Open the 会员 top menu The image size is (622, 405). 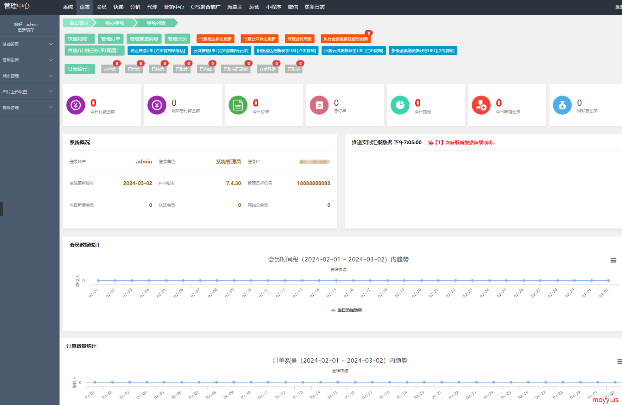pos(102,7)
